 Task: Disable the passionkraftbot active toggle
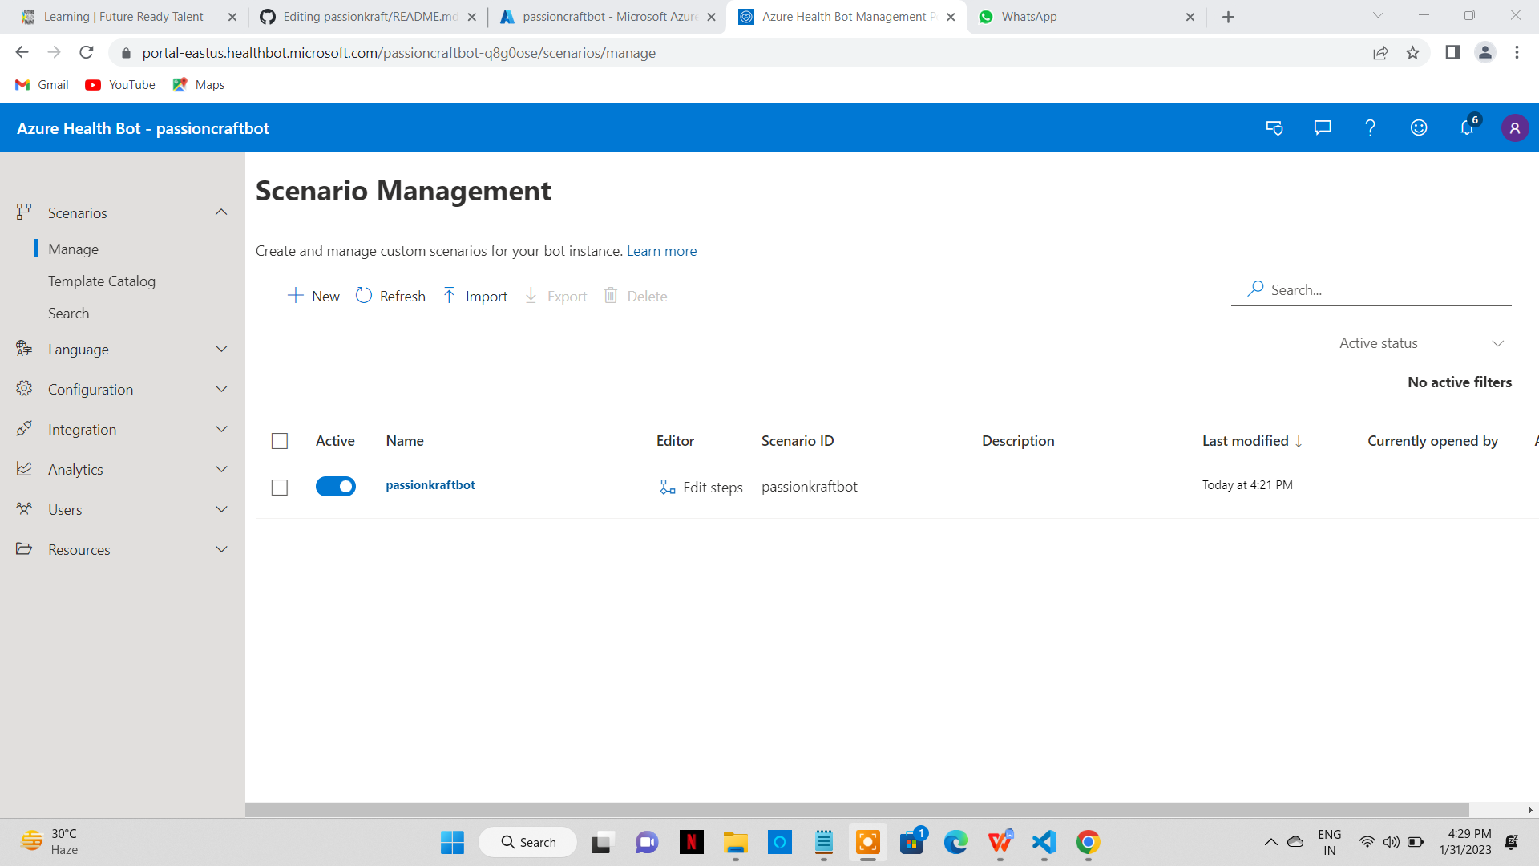tap(335, 486)
